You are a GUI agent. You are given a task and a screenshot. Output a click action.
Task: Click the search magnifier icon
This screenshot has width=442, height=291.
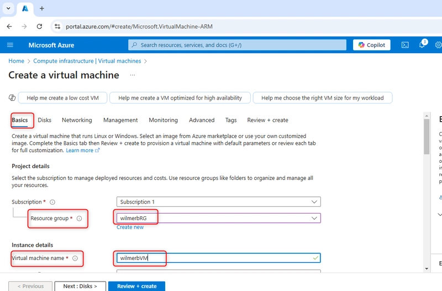click(x=134, y=45)
